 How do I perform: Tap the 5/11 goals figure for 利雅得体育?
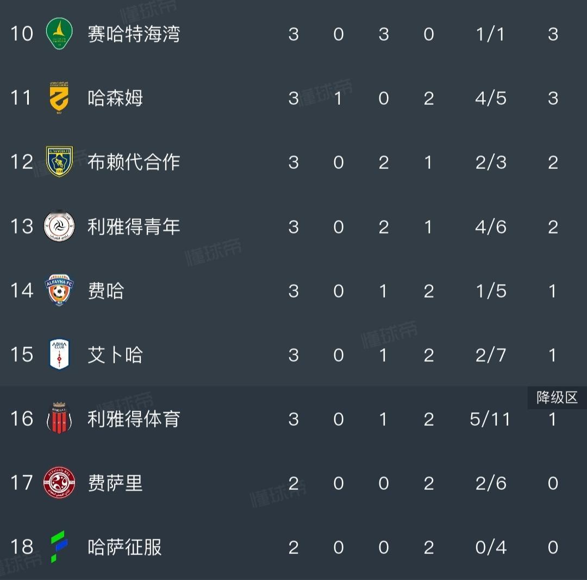point(490,419)
